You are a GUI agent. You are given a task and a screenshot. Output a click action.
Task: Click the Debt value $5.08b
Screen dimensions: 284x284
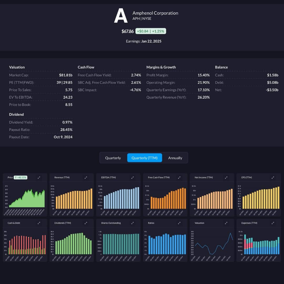(273, 83)
